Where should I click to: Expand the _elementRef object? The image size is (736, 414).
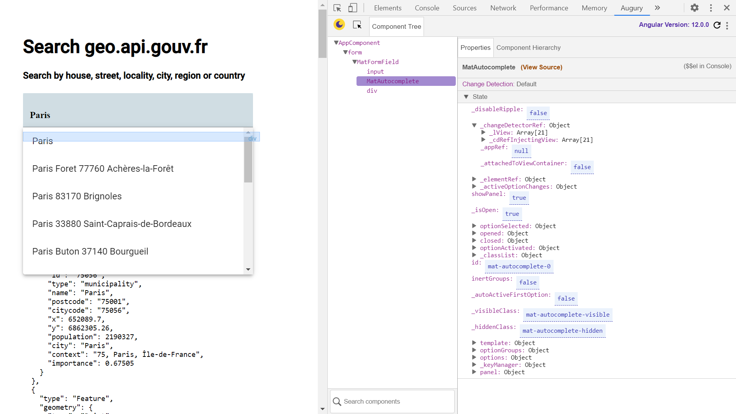pyautogui.click(x=474, y=179)
